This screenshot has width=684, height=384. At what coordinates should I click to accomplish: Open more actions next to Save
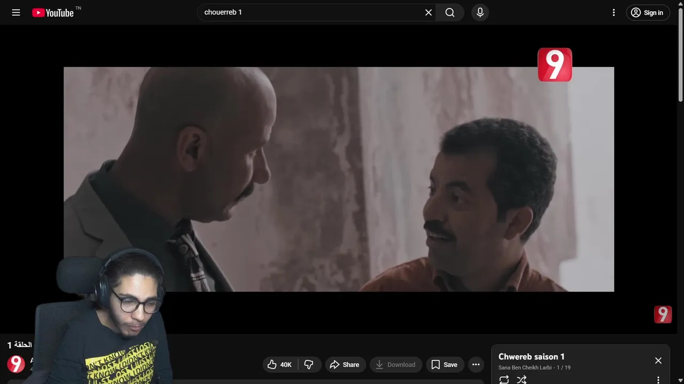pos(476,365)
